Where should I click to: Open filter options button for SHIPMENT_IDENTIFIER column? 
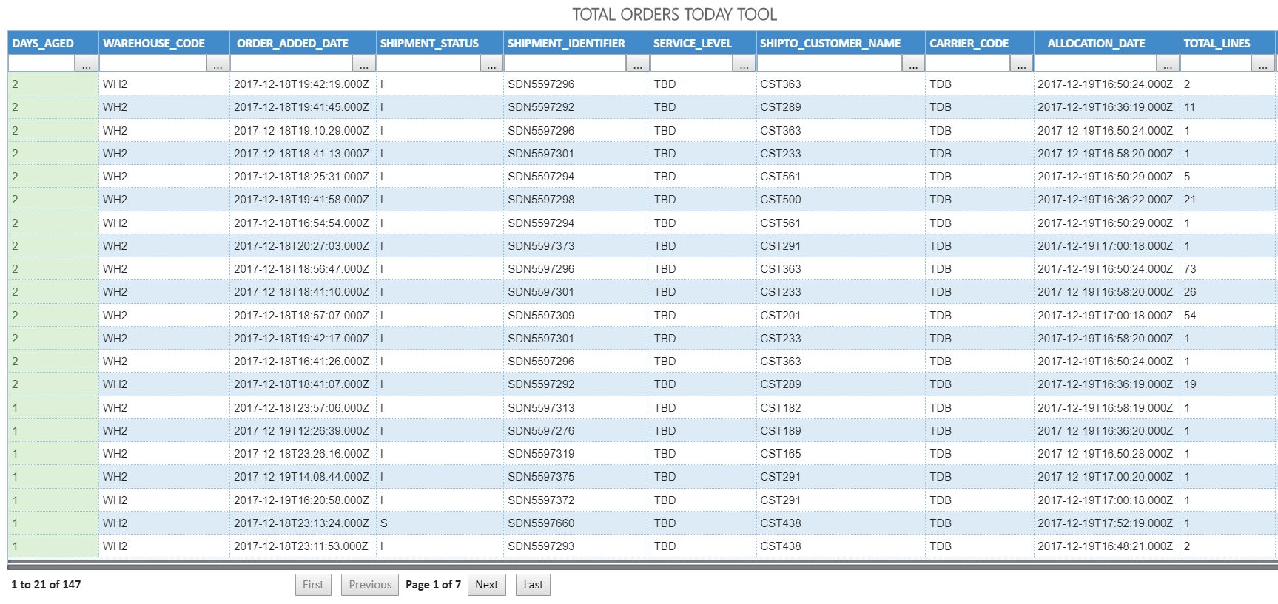point(637,65)
